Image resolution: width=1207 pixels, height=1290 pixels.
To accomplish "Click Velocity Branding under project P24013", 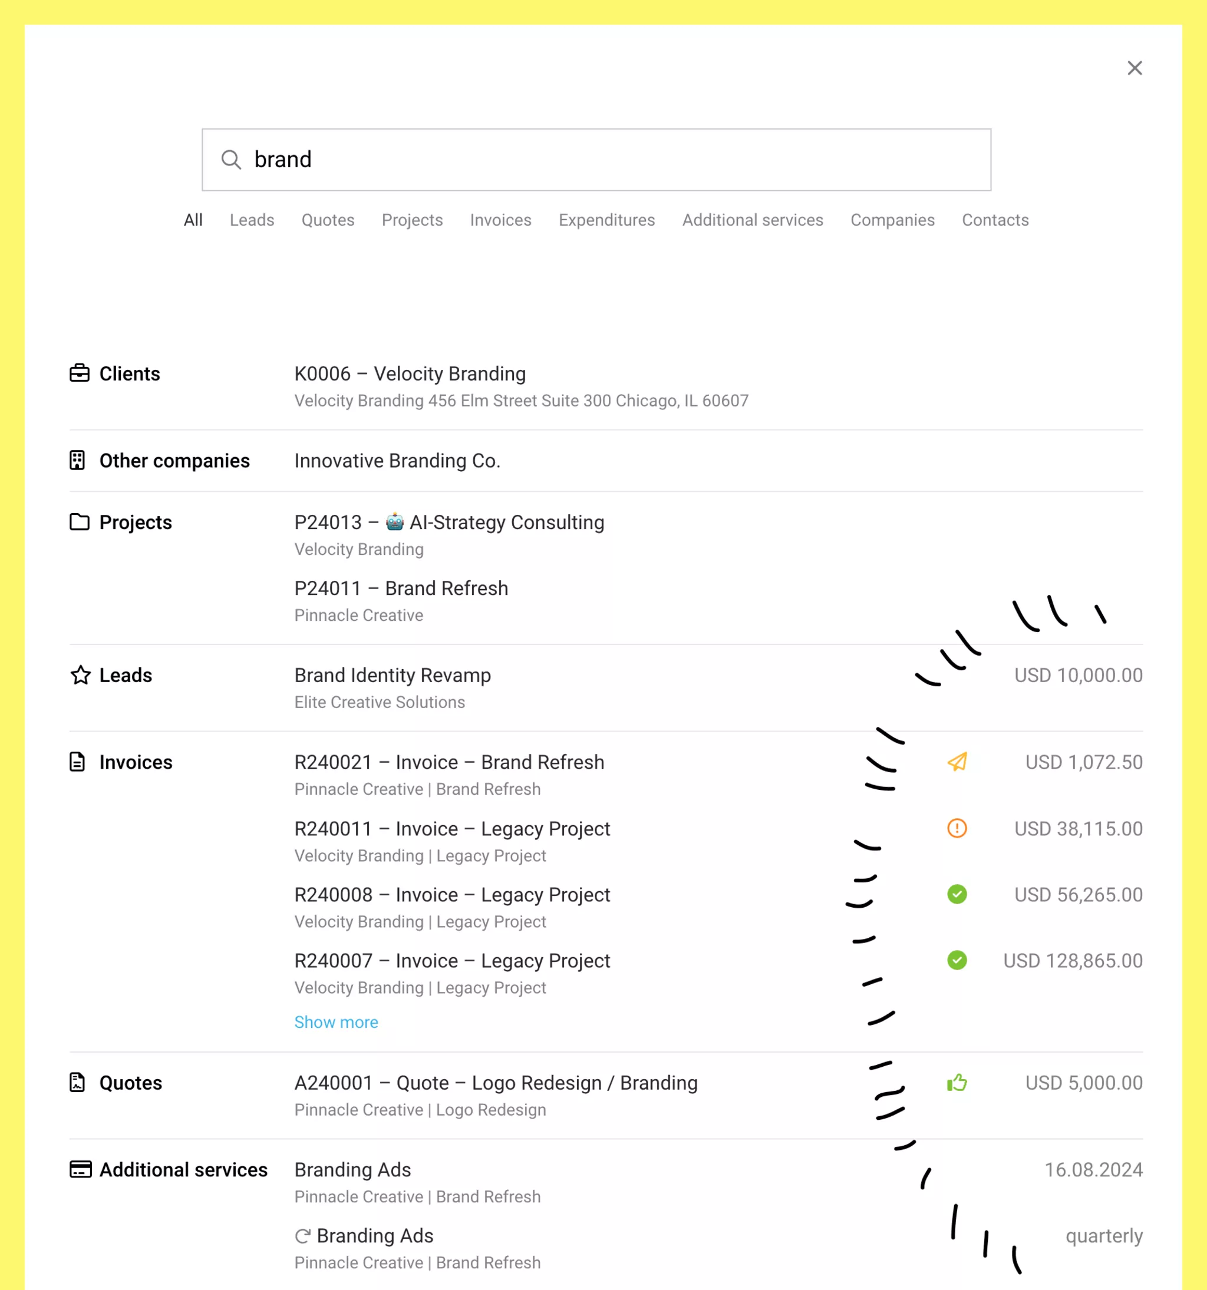I will (x=359, y=549).
